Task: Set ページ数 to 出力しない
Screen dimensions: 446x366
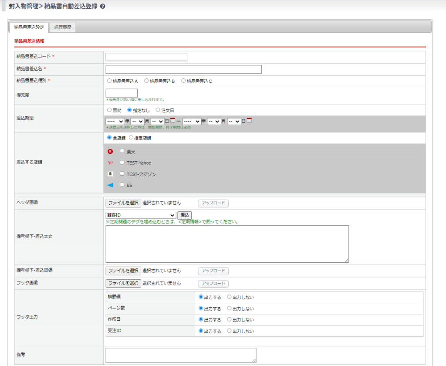Action: (230, 308)
